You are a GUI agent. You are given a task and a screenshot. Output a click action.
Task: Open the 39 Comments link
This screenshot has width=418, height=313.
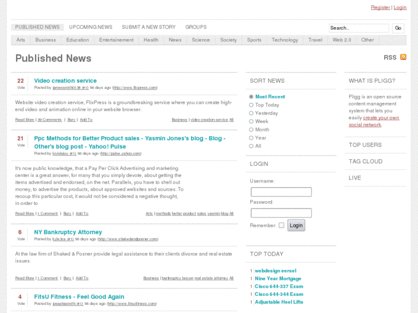click(x=49, y=119)
